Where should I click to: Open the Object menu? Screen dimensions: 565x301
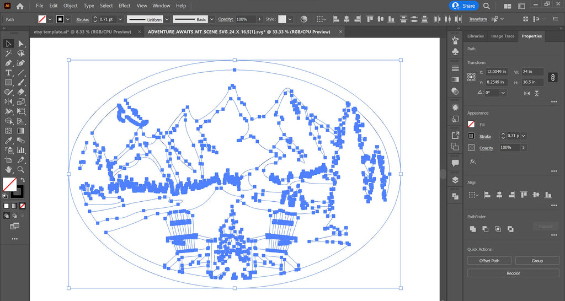70,6
